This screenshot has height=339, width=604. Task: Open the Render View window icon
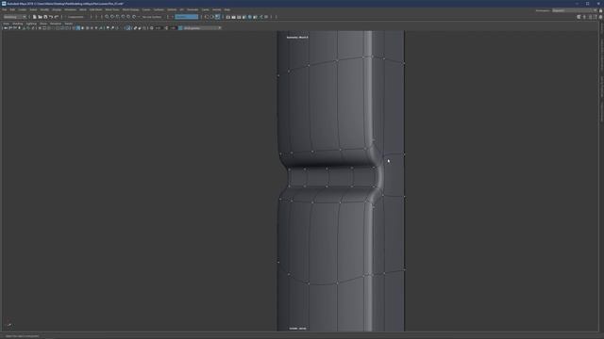pyautogui.click(x=228, y=17)
